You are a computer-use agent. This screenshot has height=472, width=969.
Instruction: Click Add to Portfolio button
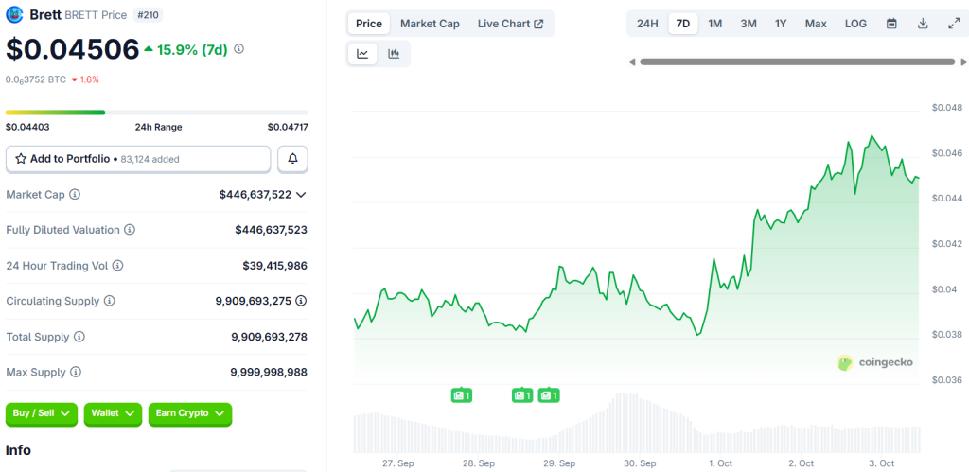138,159
